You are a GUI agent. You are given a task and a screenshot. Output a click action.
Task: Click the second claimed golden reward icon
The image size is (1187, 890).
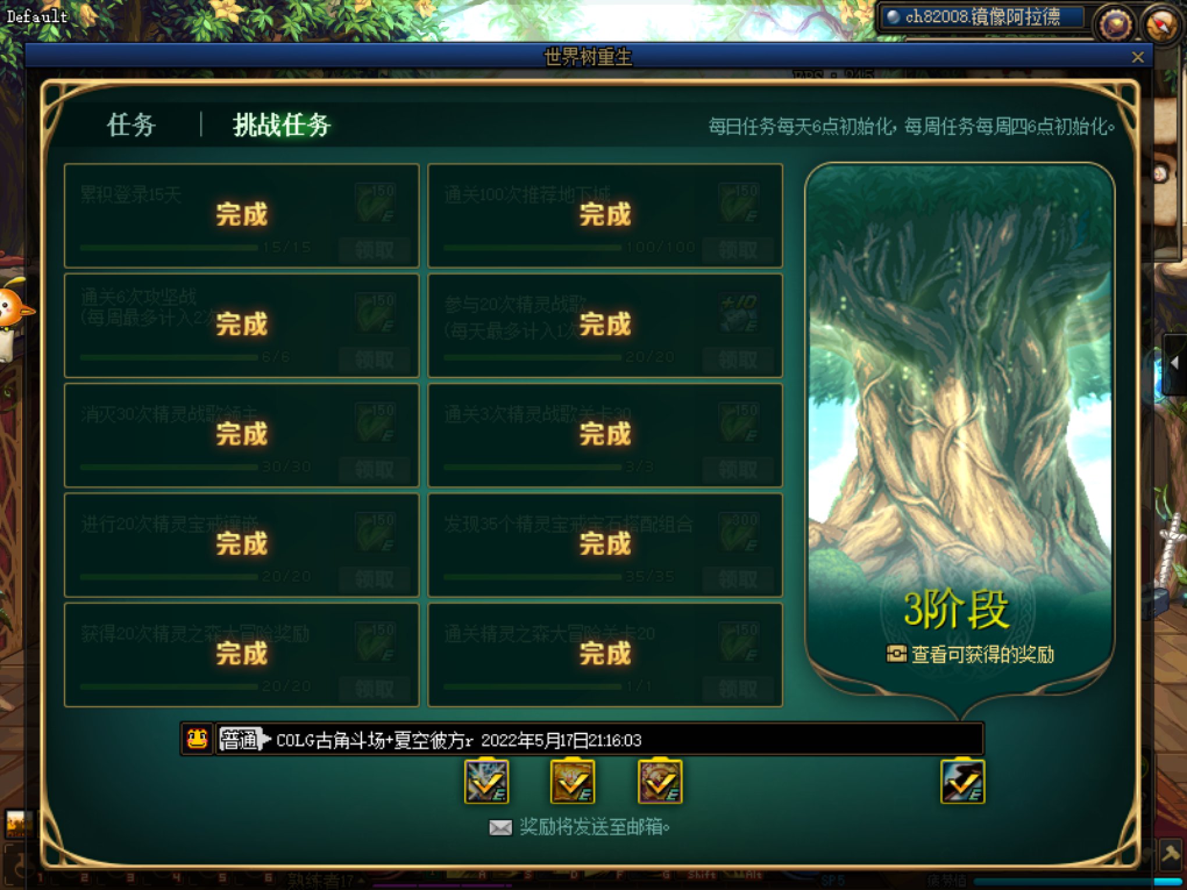tap(573, 781)
